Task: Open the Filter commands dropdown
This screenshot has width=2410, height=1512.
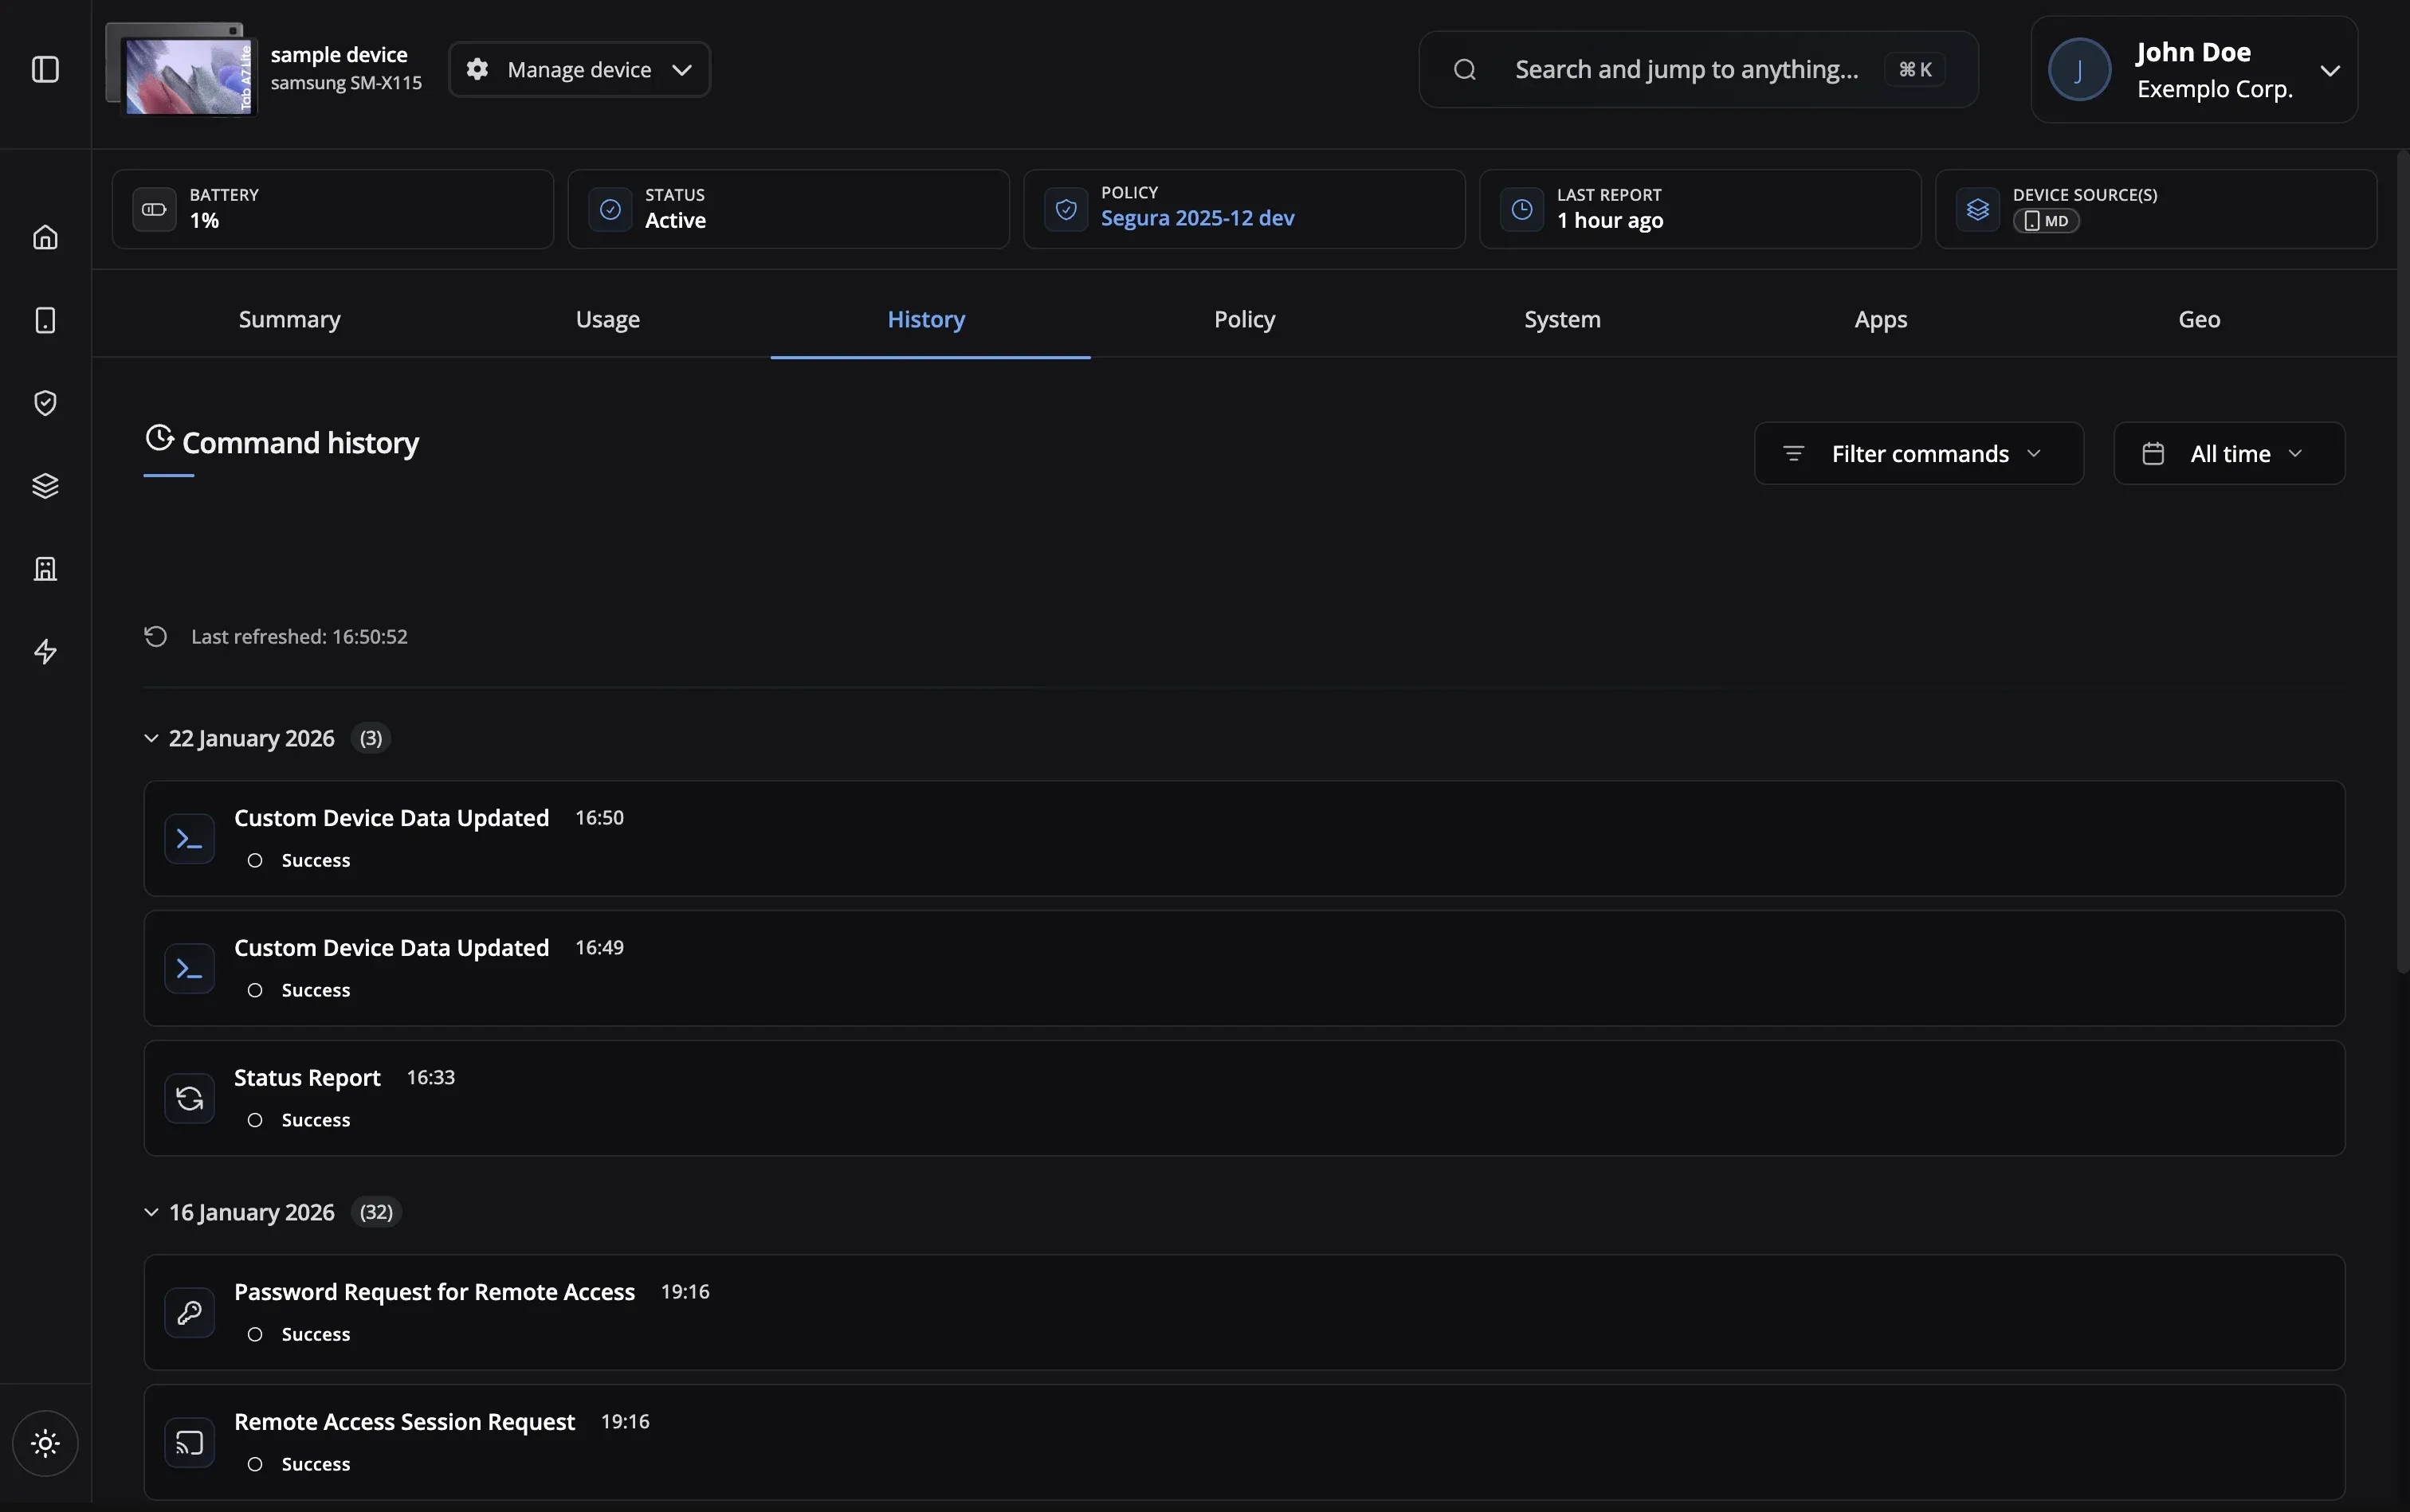Action: [1917, 454]
